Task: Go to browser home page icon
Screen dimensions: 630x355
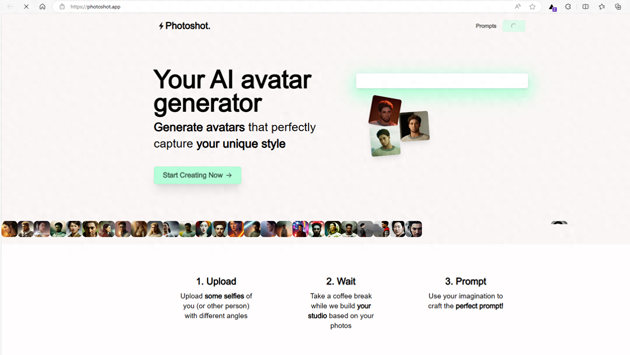Action: coord(42,7)
